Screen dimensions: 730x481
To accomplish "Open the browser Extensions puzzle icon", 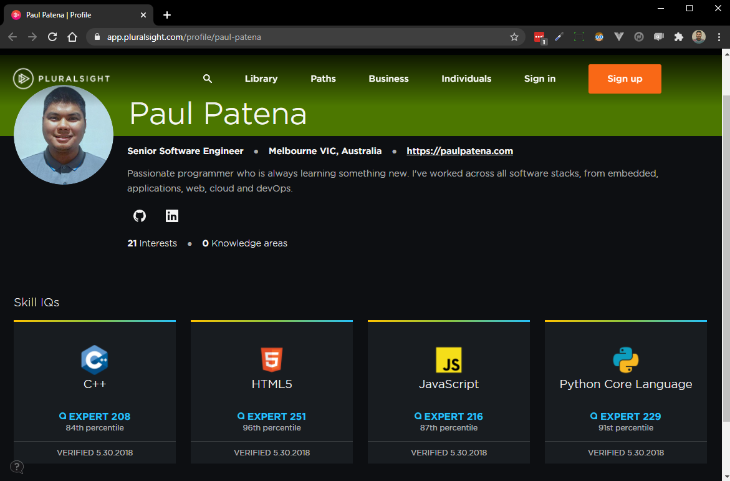I will (x=679, y=37).
